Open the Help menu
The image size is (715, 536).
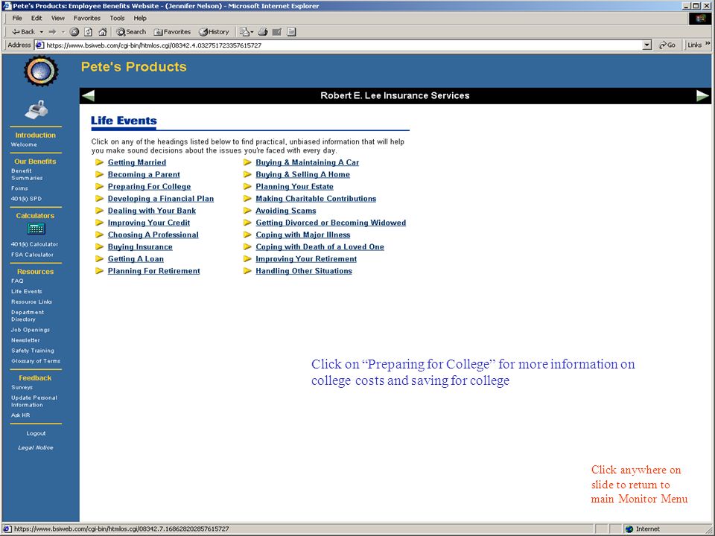point(140,18)
